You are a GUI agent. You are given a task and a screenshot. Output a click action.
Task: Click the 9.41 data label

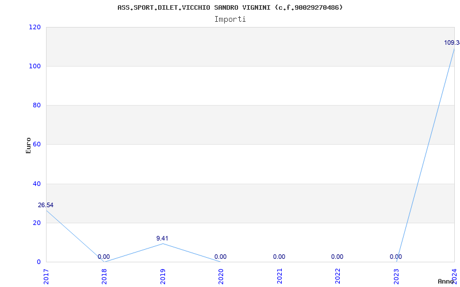tap(162, 238)
